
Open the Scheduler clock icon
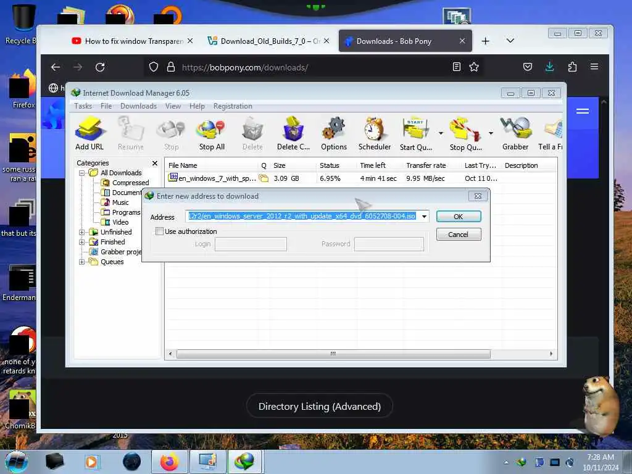(x=375, y=133)
